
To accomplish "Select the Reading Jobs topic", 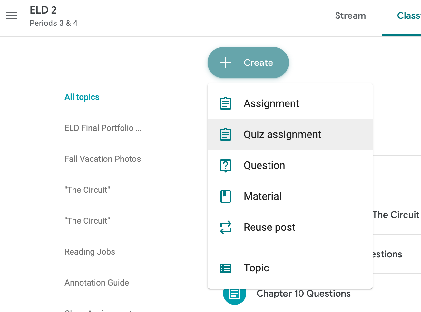I will pos(90,251).
